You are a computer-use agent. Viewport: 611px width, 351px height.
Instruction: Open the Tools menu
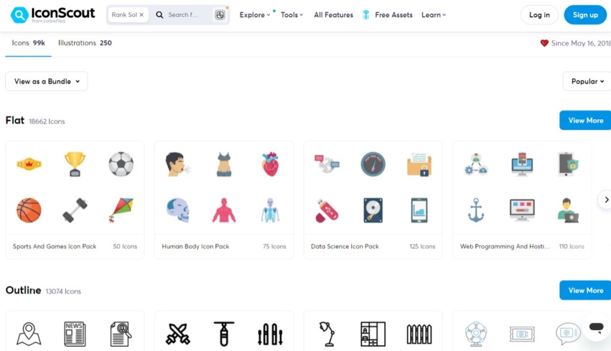292,15
